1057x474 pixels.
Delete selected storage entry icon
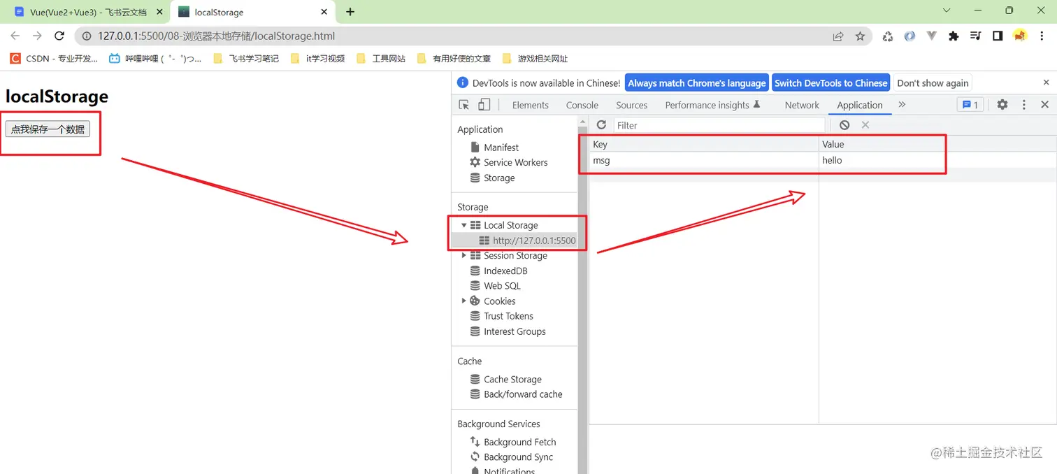tap(865, 125)
